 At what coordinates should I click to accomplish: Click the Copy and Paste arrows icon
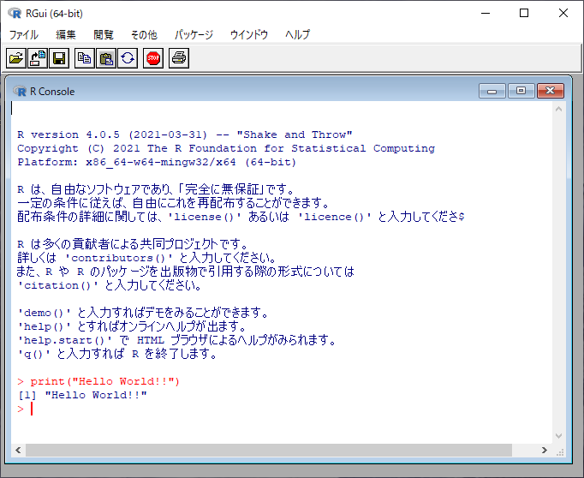(x=128, y=58)
